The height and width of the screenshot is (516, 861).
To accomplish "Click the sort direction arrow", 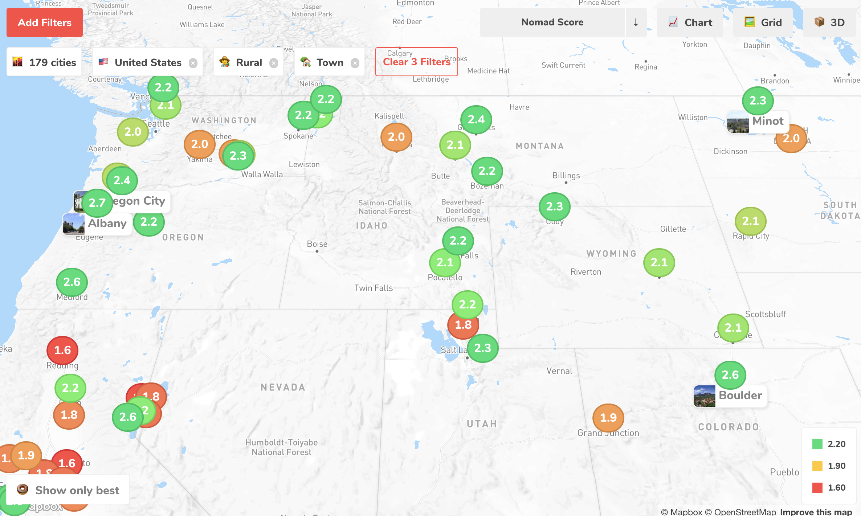I will pyautogui.click(x=636, y=22).
